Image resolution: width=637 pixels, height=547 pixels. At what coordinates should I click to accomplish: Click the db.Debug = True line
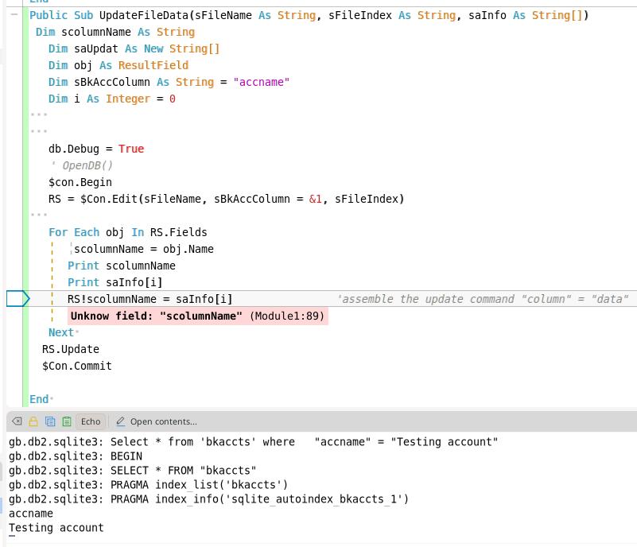coord(96,149)
